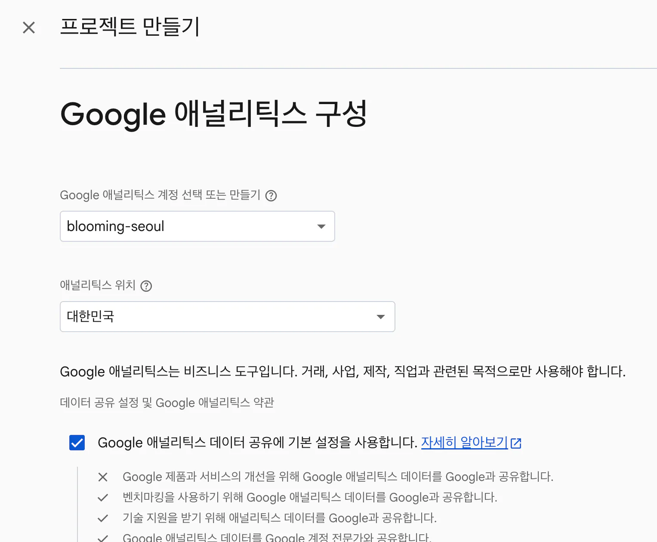
Task: Click help icon beside 애널리틱스 계정 선택 label
Action: click(x=271, y=196)
